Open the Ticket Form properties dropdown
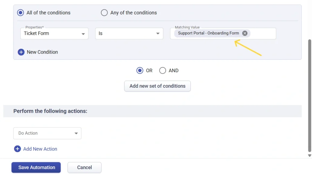Screen dimensions: 312x174 (x=54, y=34)
